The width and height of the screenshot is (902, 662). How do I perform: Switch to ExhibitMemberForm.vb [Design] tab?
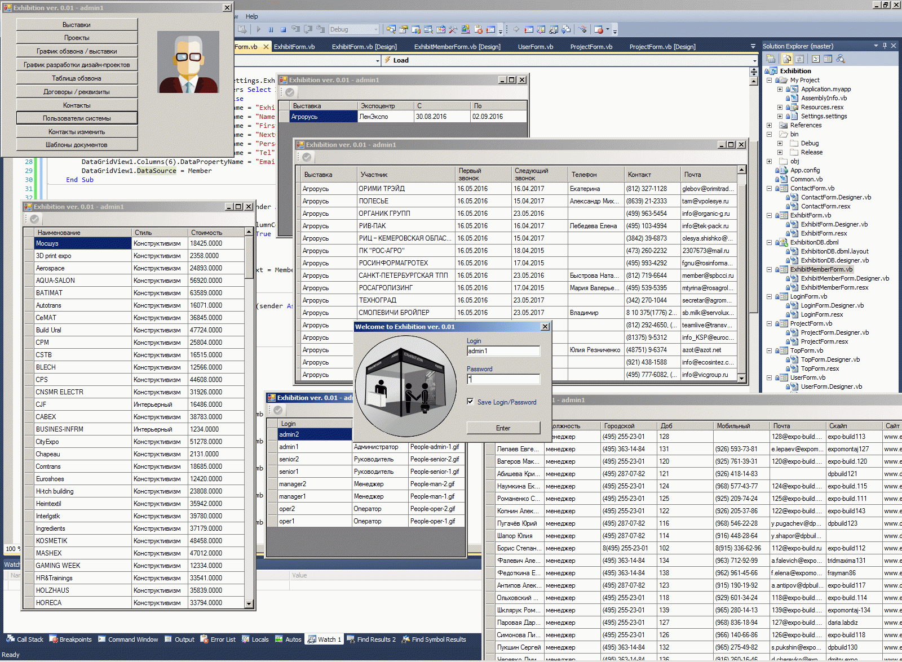click(x=457, y=47)
